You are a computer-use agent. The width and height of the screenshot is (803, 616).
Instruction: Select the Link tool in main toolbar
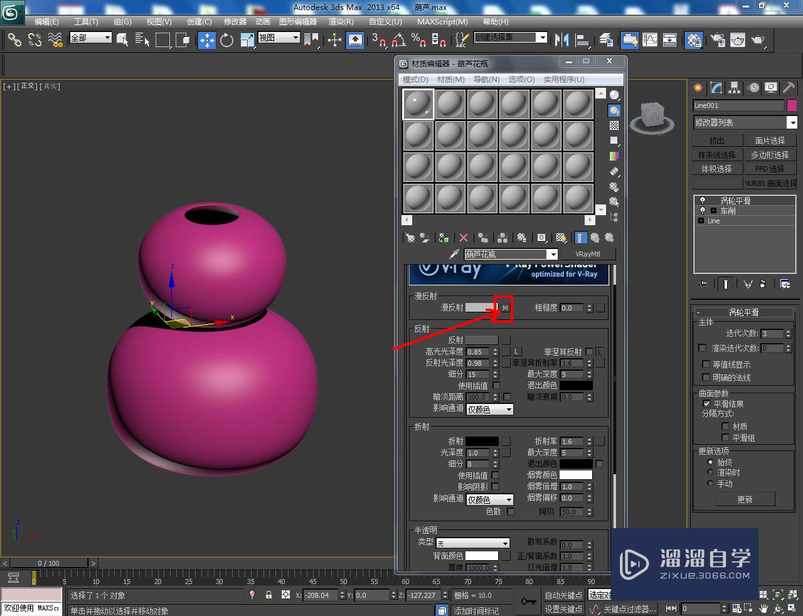14,40
